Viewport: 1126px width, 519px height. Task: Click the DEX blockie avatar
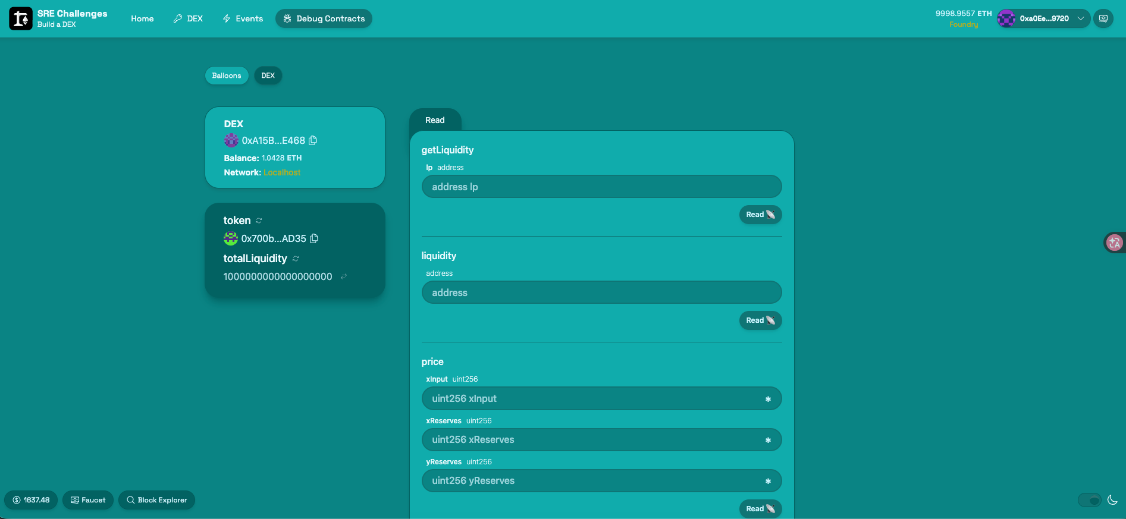[x=231, y=140]
